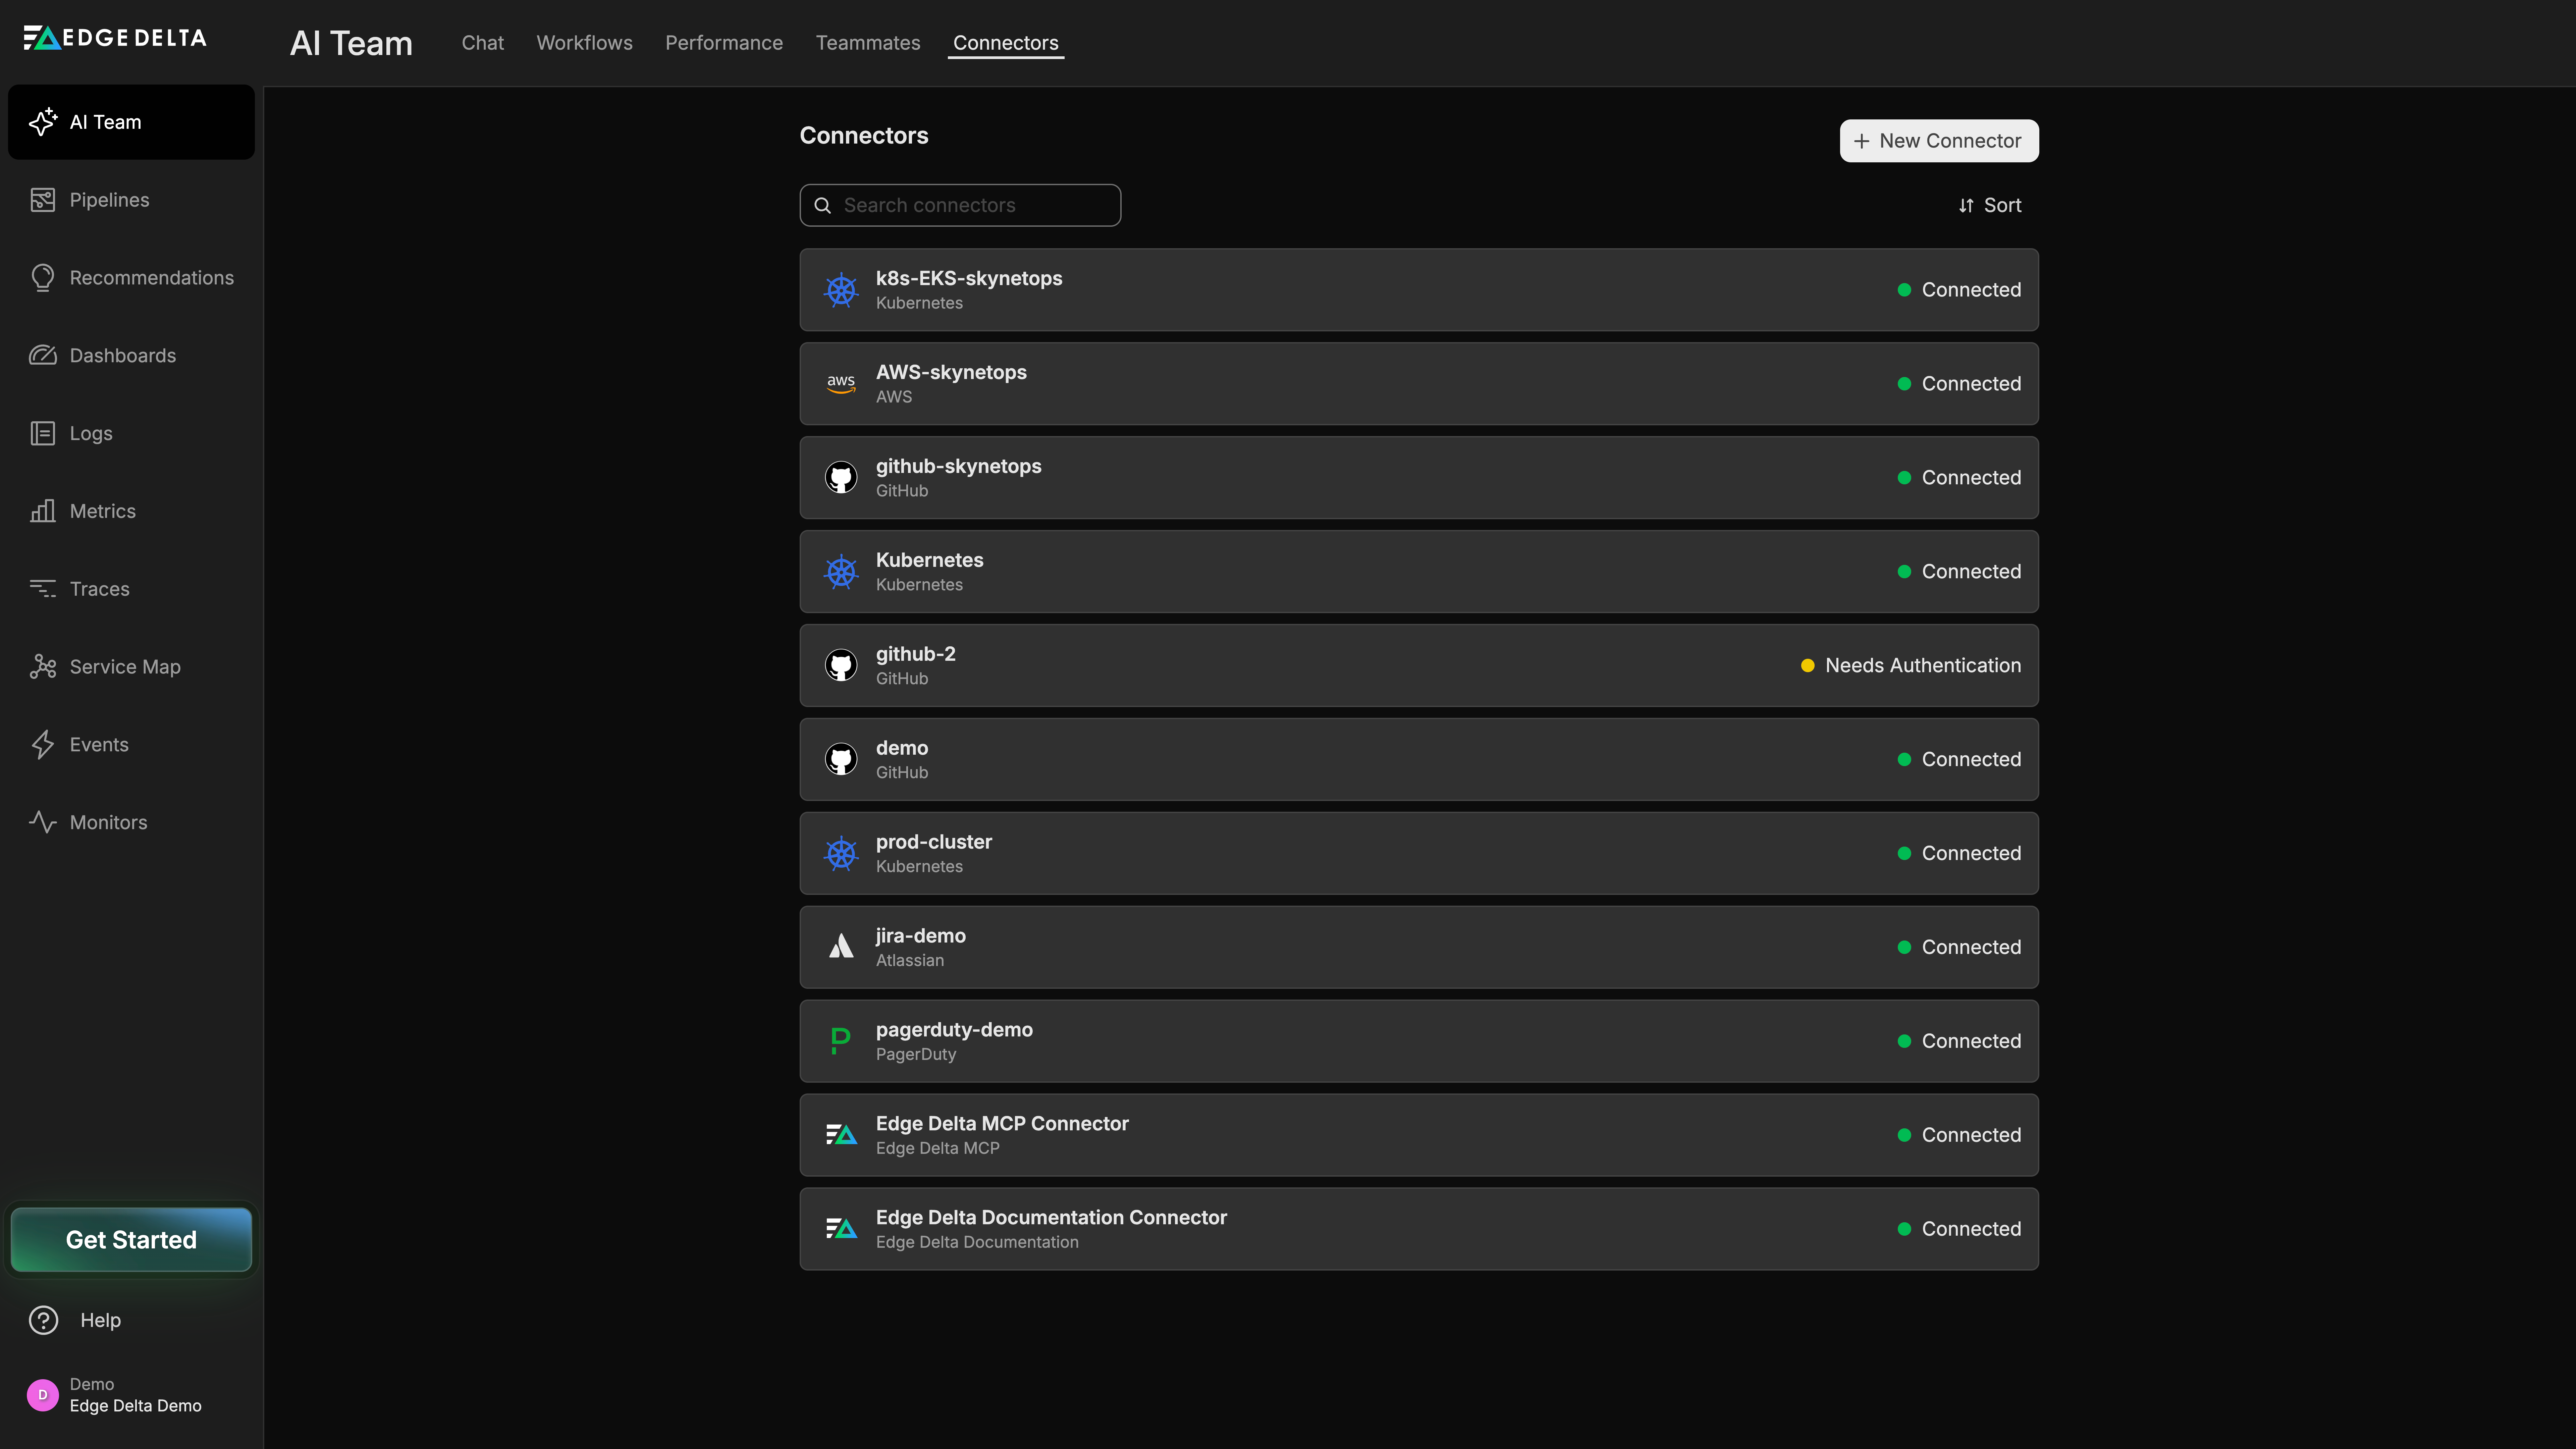Open Events in the sidebar
Screen dimensions: 2576x1449
click(131, 745)
